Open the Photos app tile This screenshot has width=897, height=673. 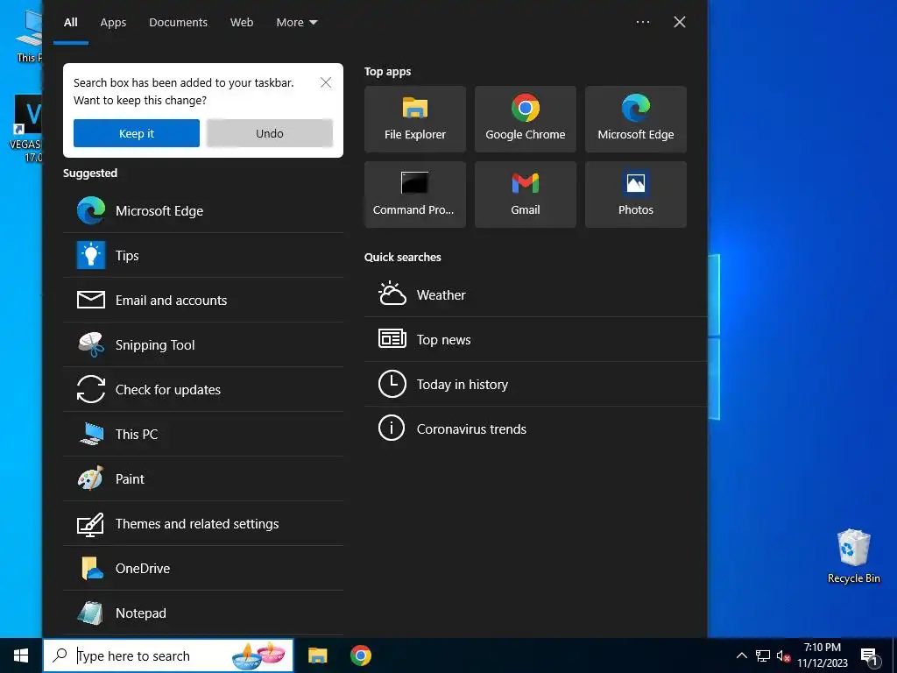[636, 195]
